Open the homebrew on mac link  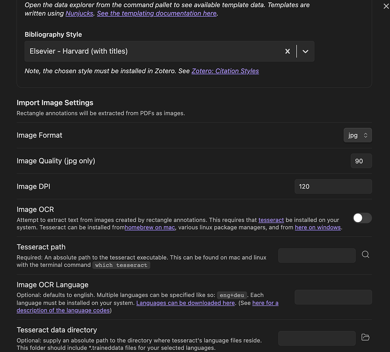click(x=150, y=227)
